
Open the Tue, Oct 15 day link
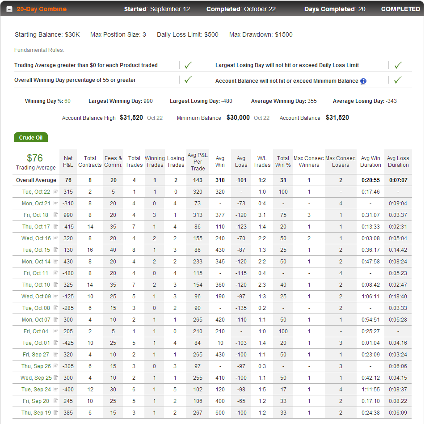coord(36,250)
